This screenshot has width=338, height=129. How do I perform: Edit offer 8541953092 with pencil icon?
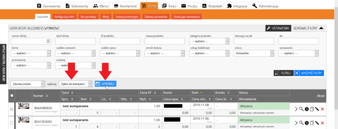pos(317,123)
